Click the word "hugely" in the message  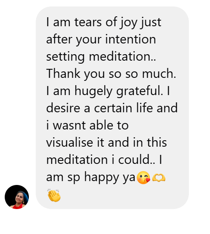(93, 91)
